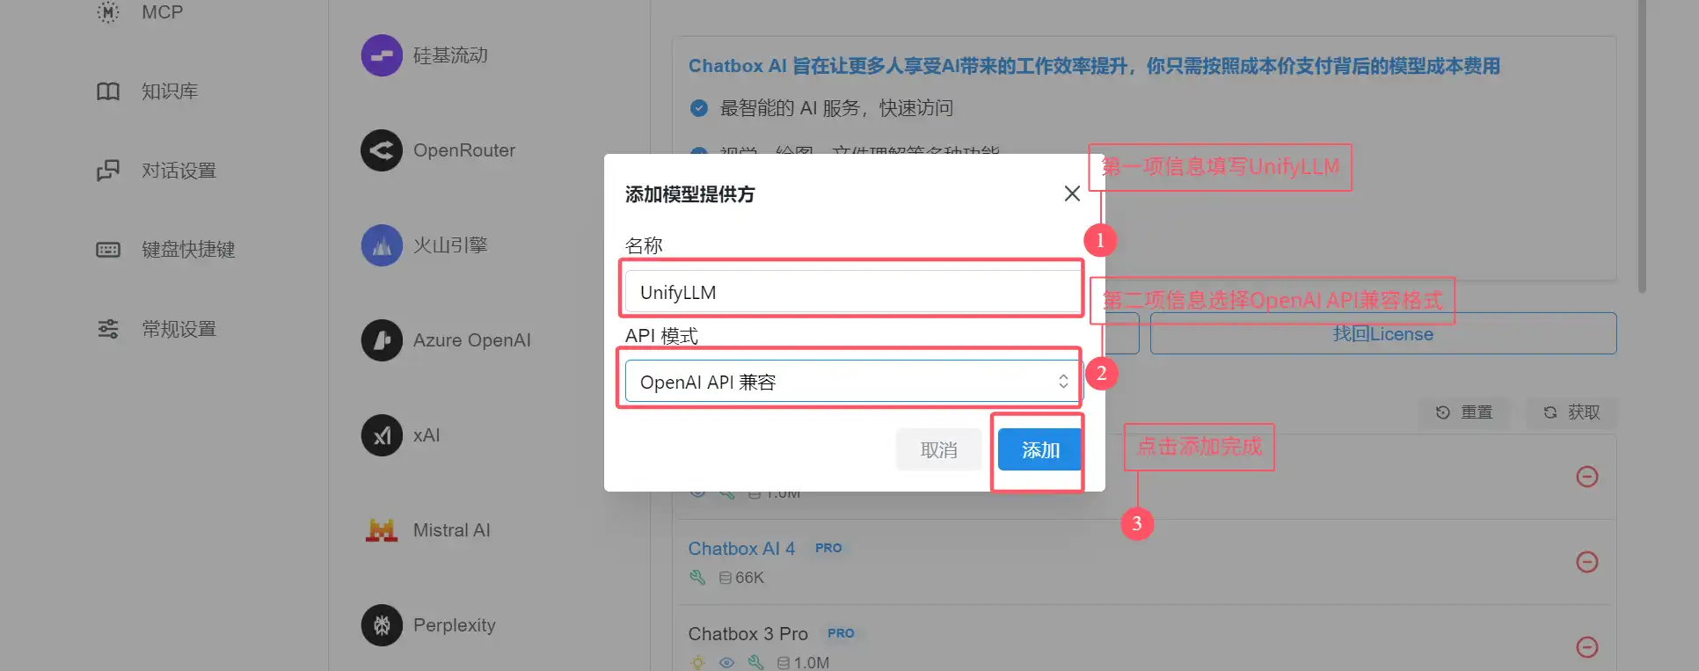Open the 知识库 knowledge base section
Image resolution: width=1699 pixels, height=671 pixels.
pos(170,91)
